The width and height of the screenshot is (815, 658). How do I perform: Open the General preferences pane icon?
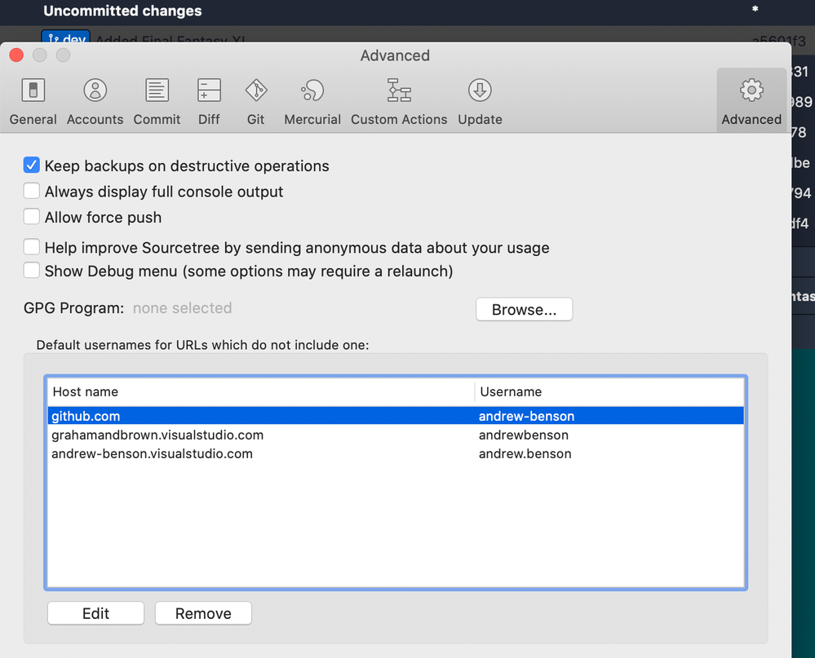(33, 91)
